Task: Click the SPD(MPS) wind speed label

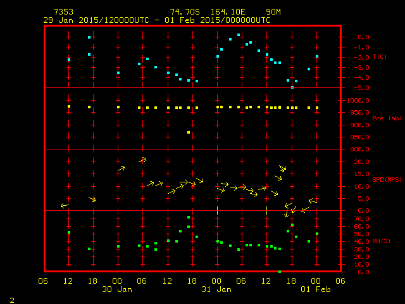Action: pyautogui.click(x=386, y=180)
